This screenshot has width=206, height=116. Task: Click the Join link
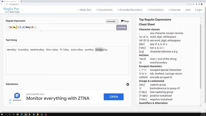[188, 10]
